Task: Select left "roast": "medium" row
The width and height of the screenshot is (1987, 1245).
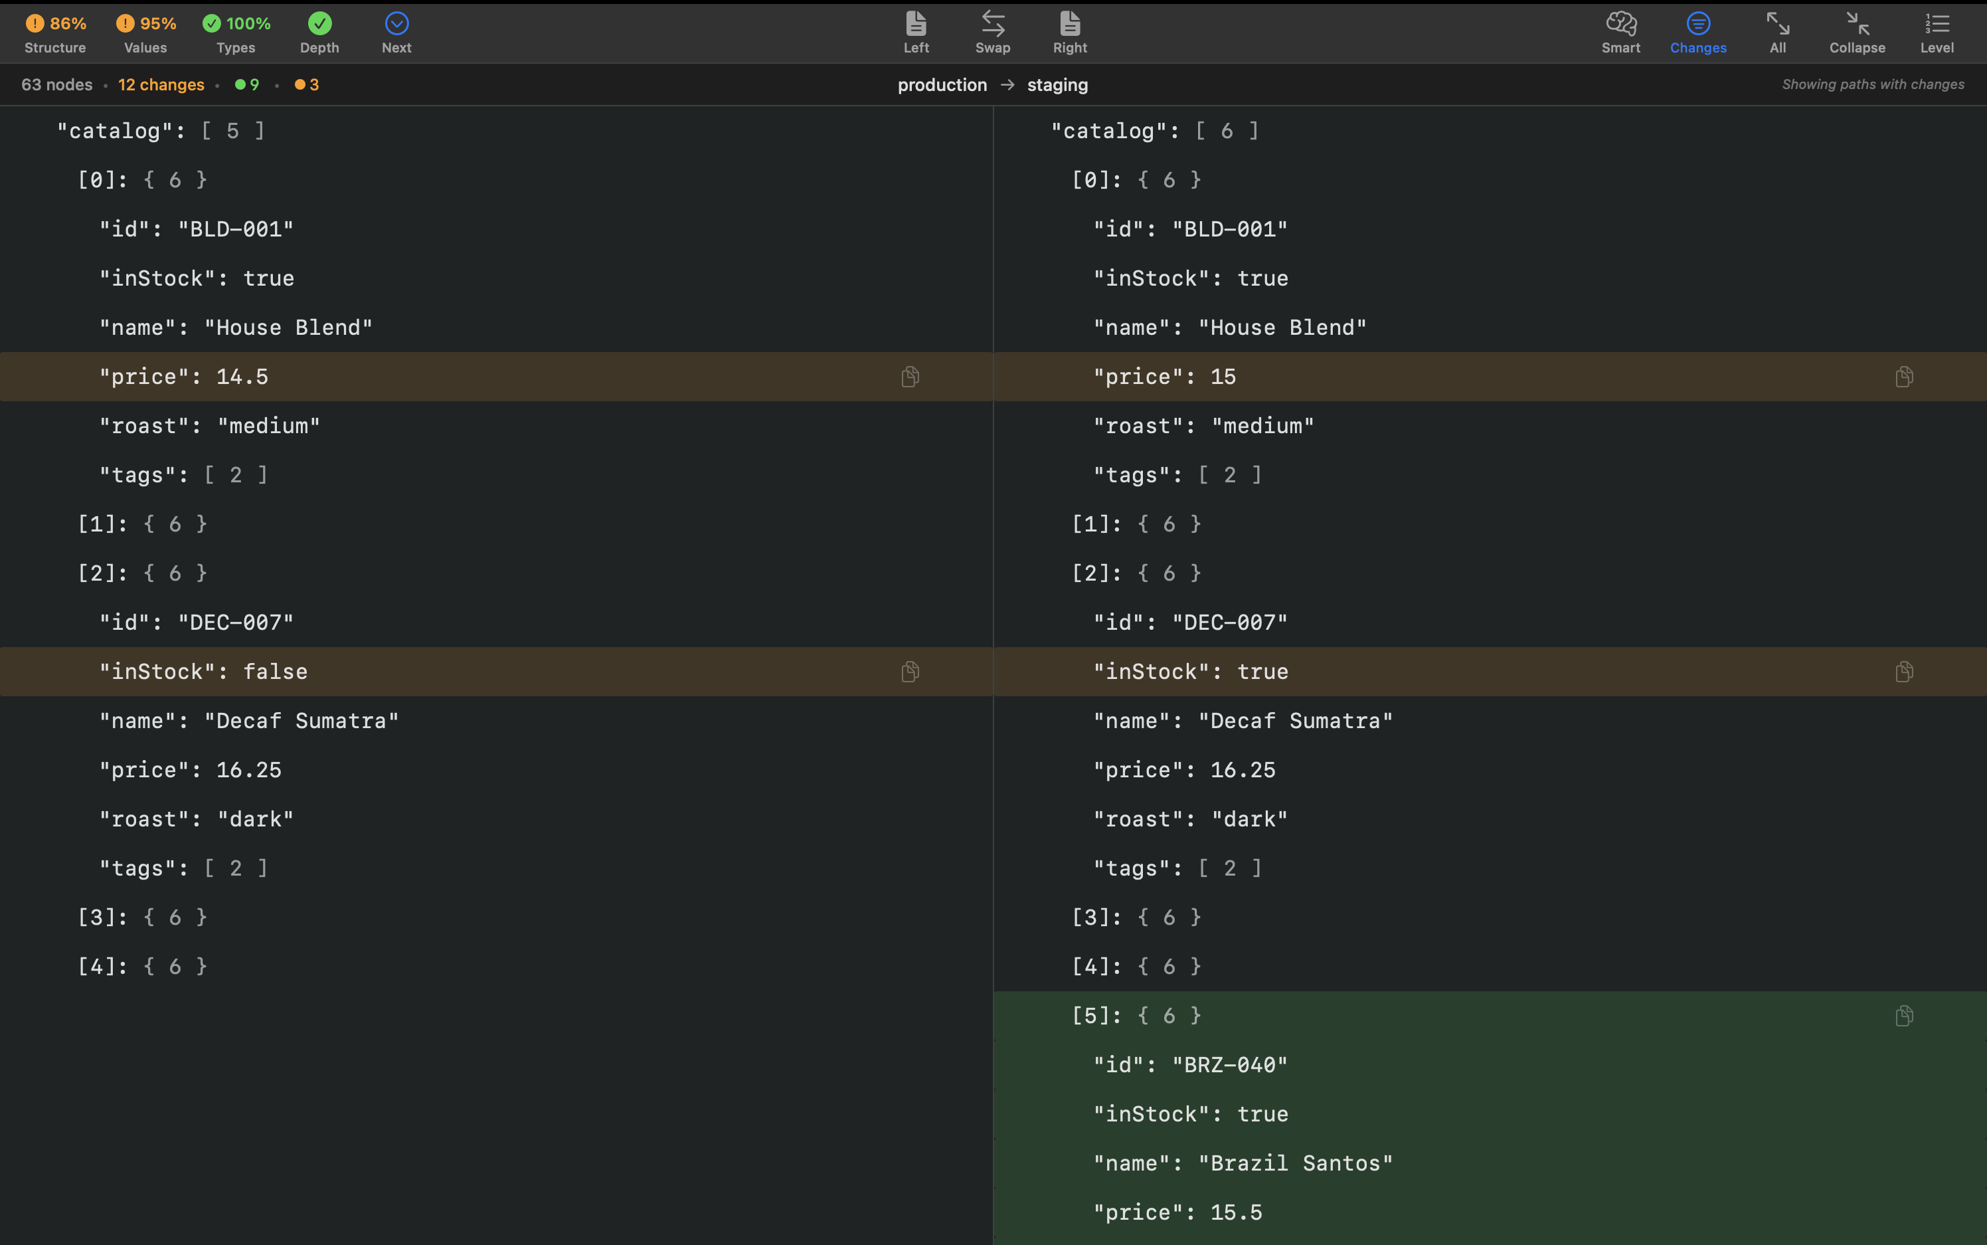Action: point(496,426)
